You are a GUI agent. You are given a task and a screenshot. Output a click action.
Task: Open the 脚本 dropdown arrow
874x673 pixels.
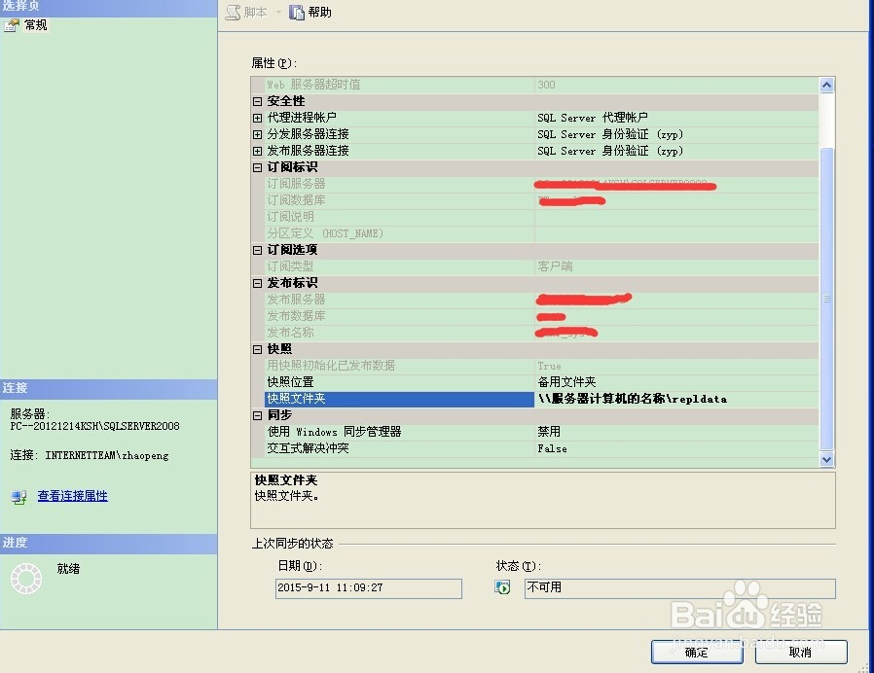coord(278,13)
